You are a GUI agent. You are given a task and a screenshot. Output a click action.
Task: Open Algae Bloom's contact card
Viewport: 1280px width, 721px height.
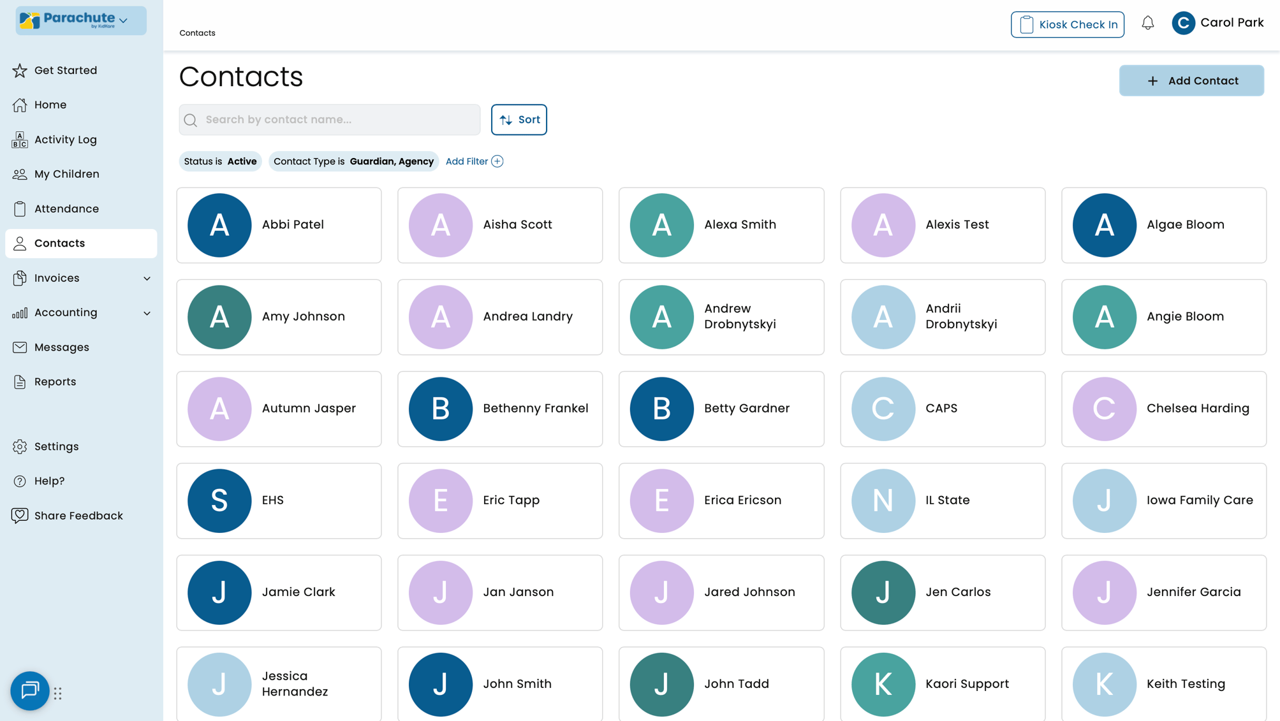coord(1164,225)
